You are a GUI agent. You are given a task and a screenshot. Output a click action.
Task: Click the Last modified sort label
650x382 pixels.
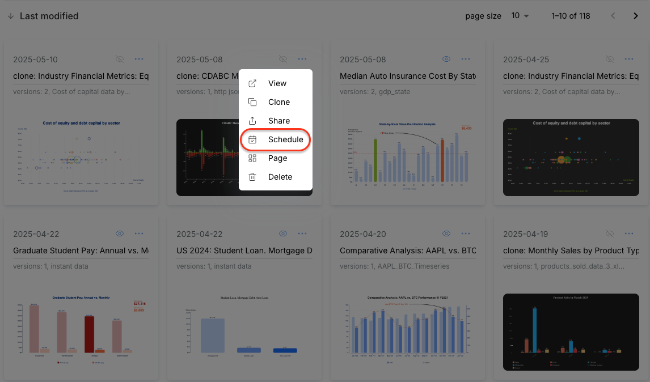tap(49, 16)
